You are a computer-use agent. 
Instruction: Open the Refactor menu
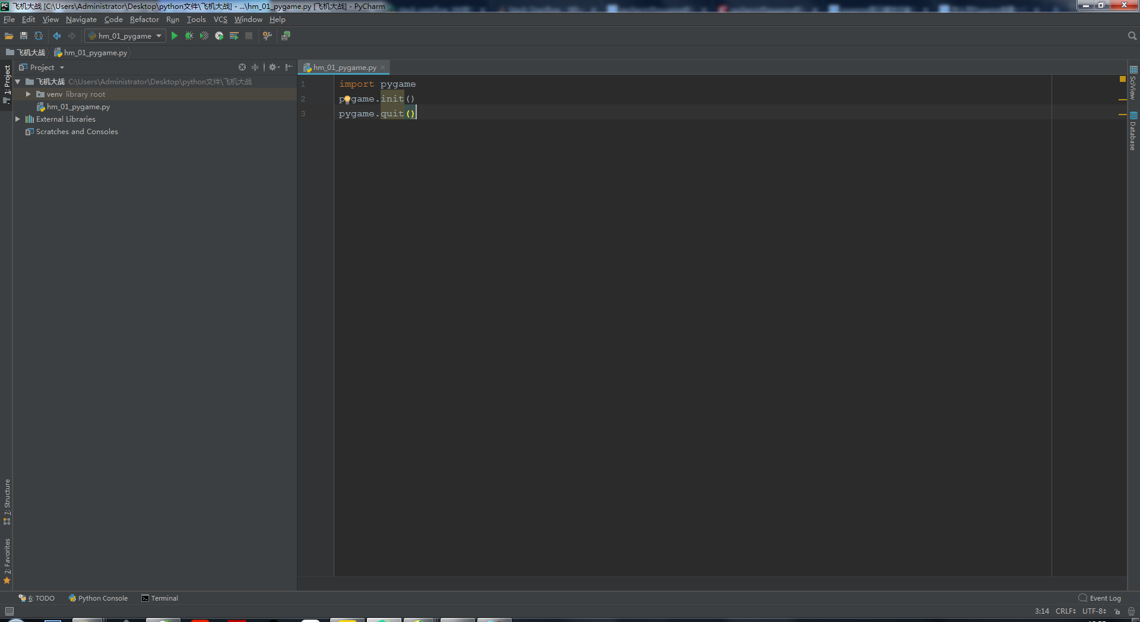coord(144,20)
